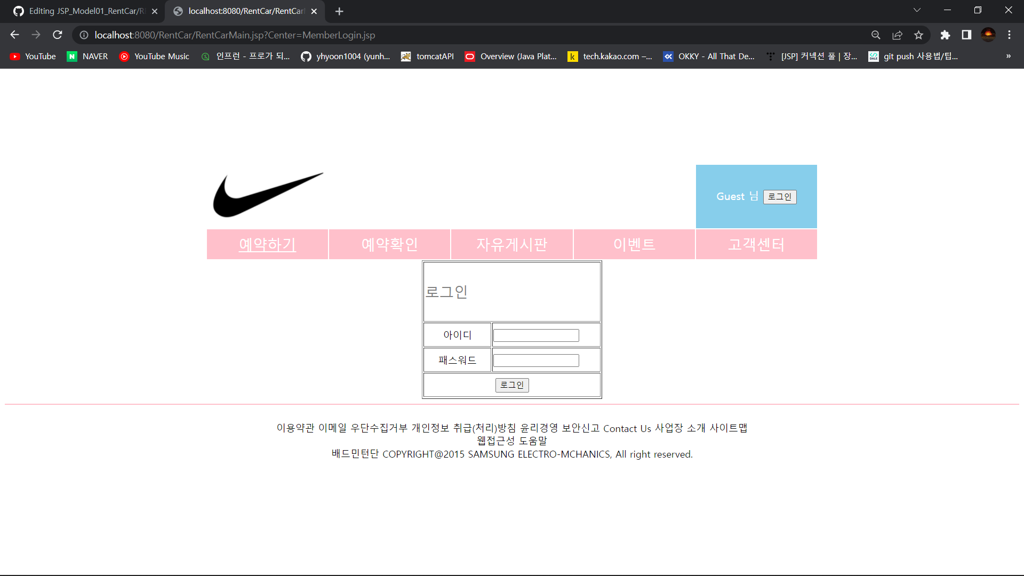Open the browser profile avatar
Screen dimensions: 1024x576
coord(989,35)
